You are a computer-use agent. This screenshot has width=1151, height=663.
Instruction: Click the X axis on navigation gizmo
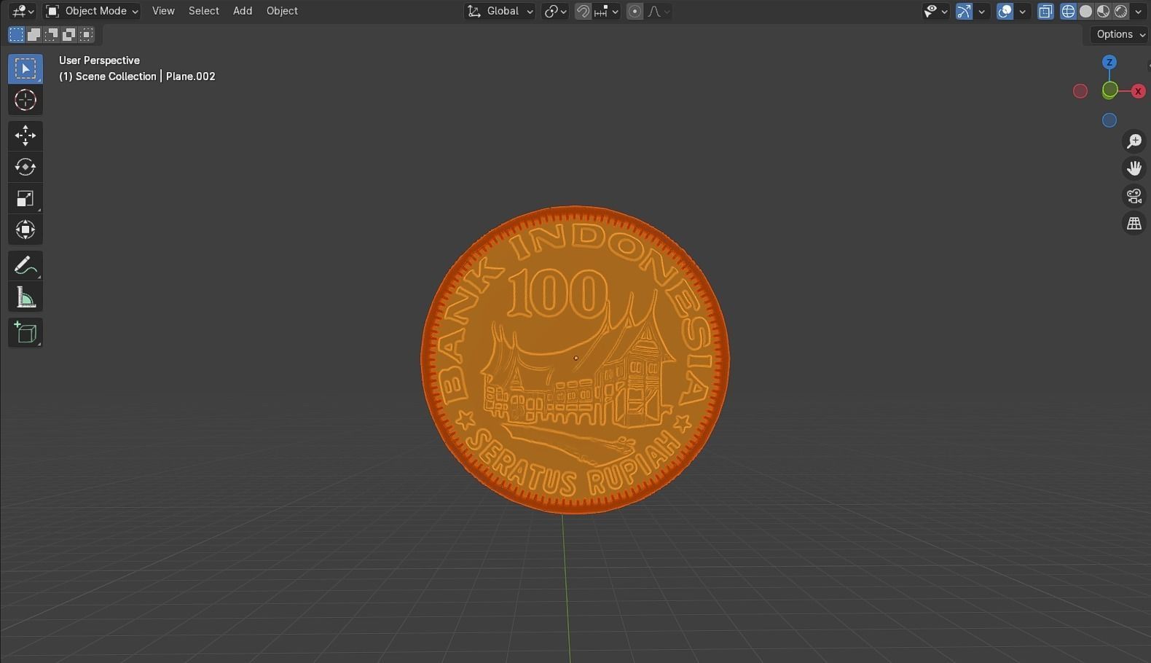1138,91
